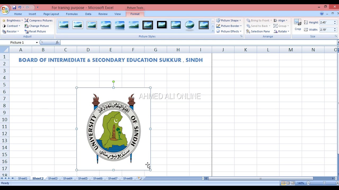Viewport: 339px width, 190px height.
Task: Apply the last visible black-framed picture style
Action: [x=204, y=25]
